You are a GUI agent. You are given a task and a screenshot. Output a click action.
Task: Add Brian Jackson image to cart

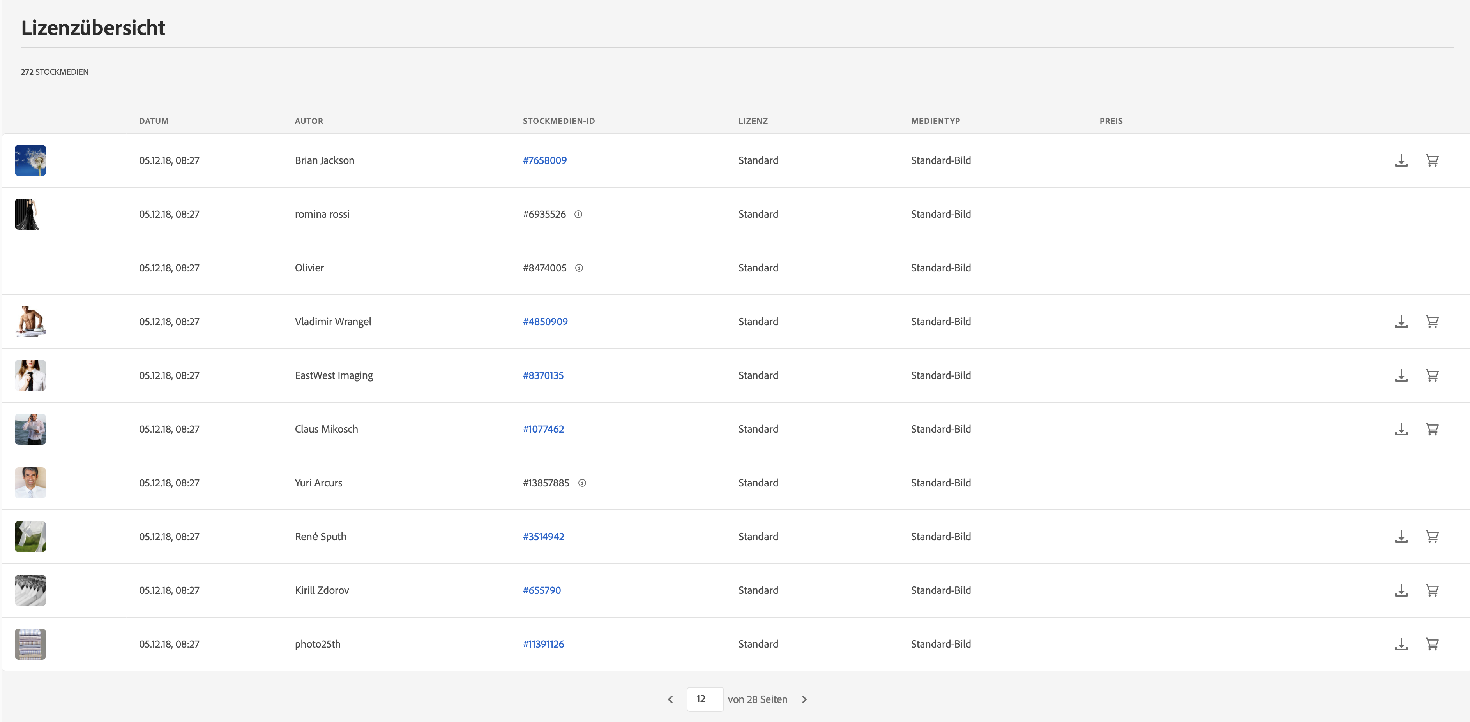[x=1432, y=161]
